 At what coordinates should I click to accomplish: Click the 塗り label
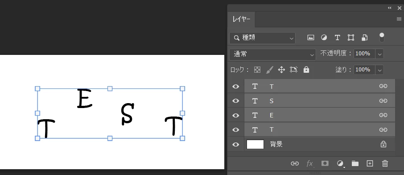[343, 70]
